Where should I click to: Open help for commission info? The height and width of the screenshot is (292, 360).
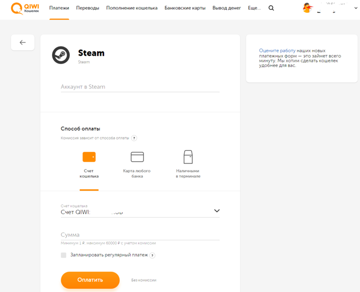point(134,138)
